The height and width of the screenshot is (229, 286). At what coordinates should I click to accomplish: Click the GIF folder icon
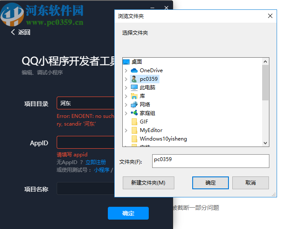(x=134, y=121)
